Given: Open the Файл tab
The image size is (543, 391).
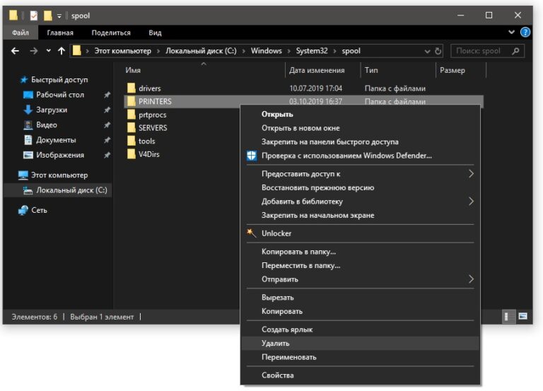Looking at the screenshot, I should pos(21,33).
